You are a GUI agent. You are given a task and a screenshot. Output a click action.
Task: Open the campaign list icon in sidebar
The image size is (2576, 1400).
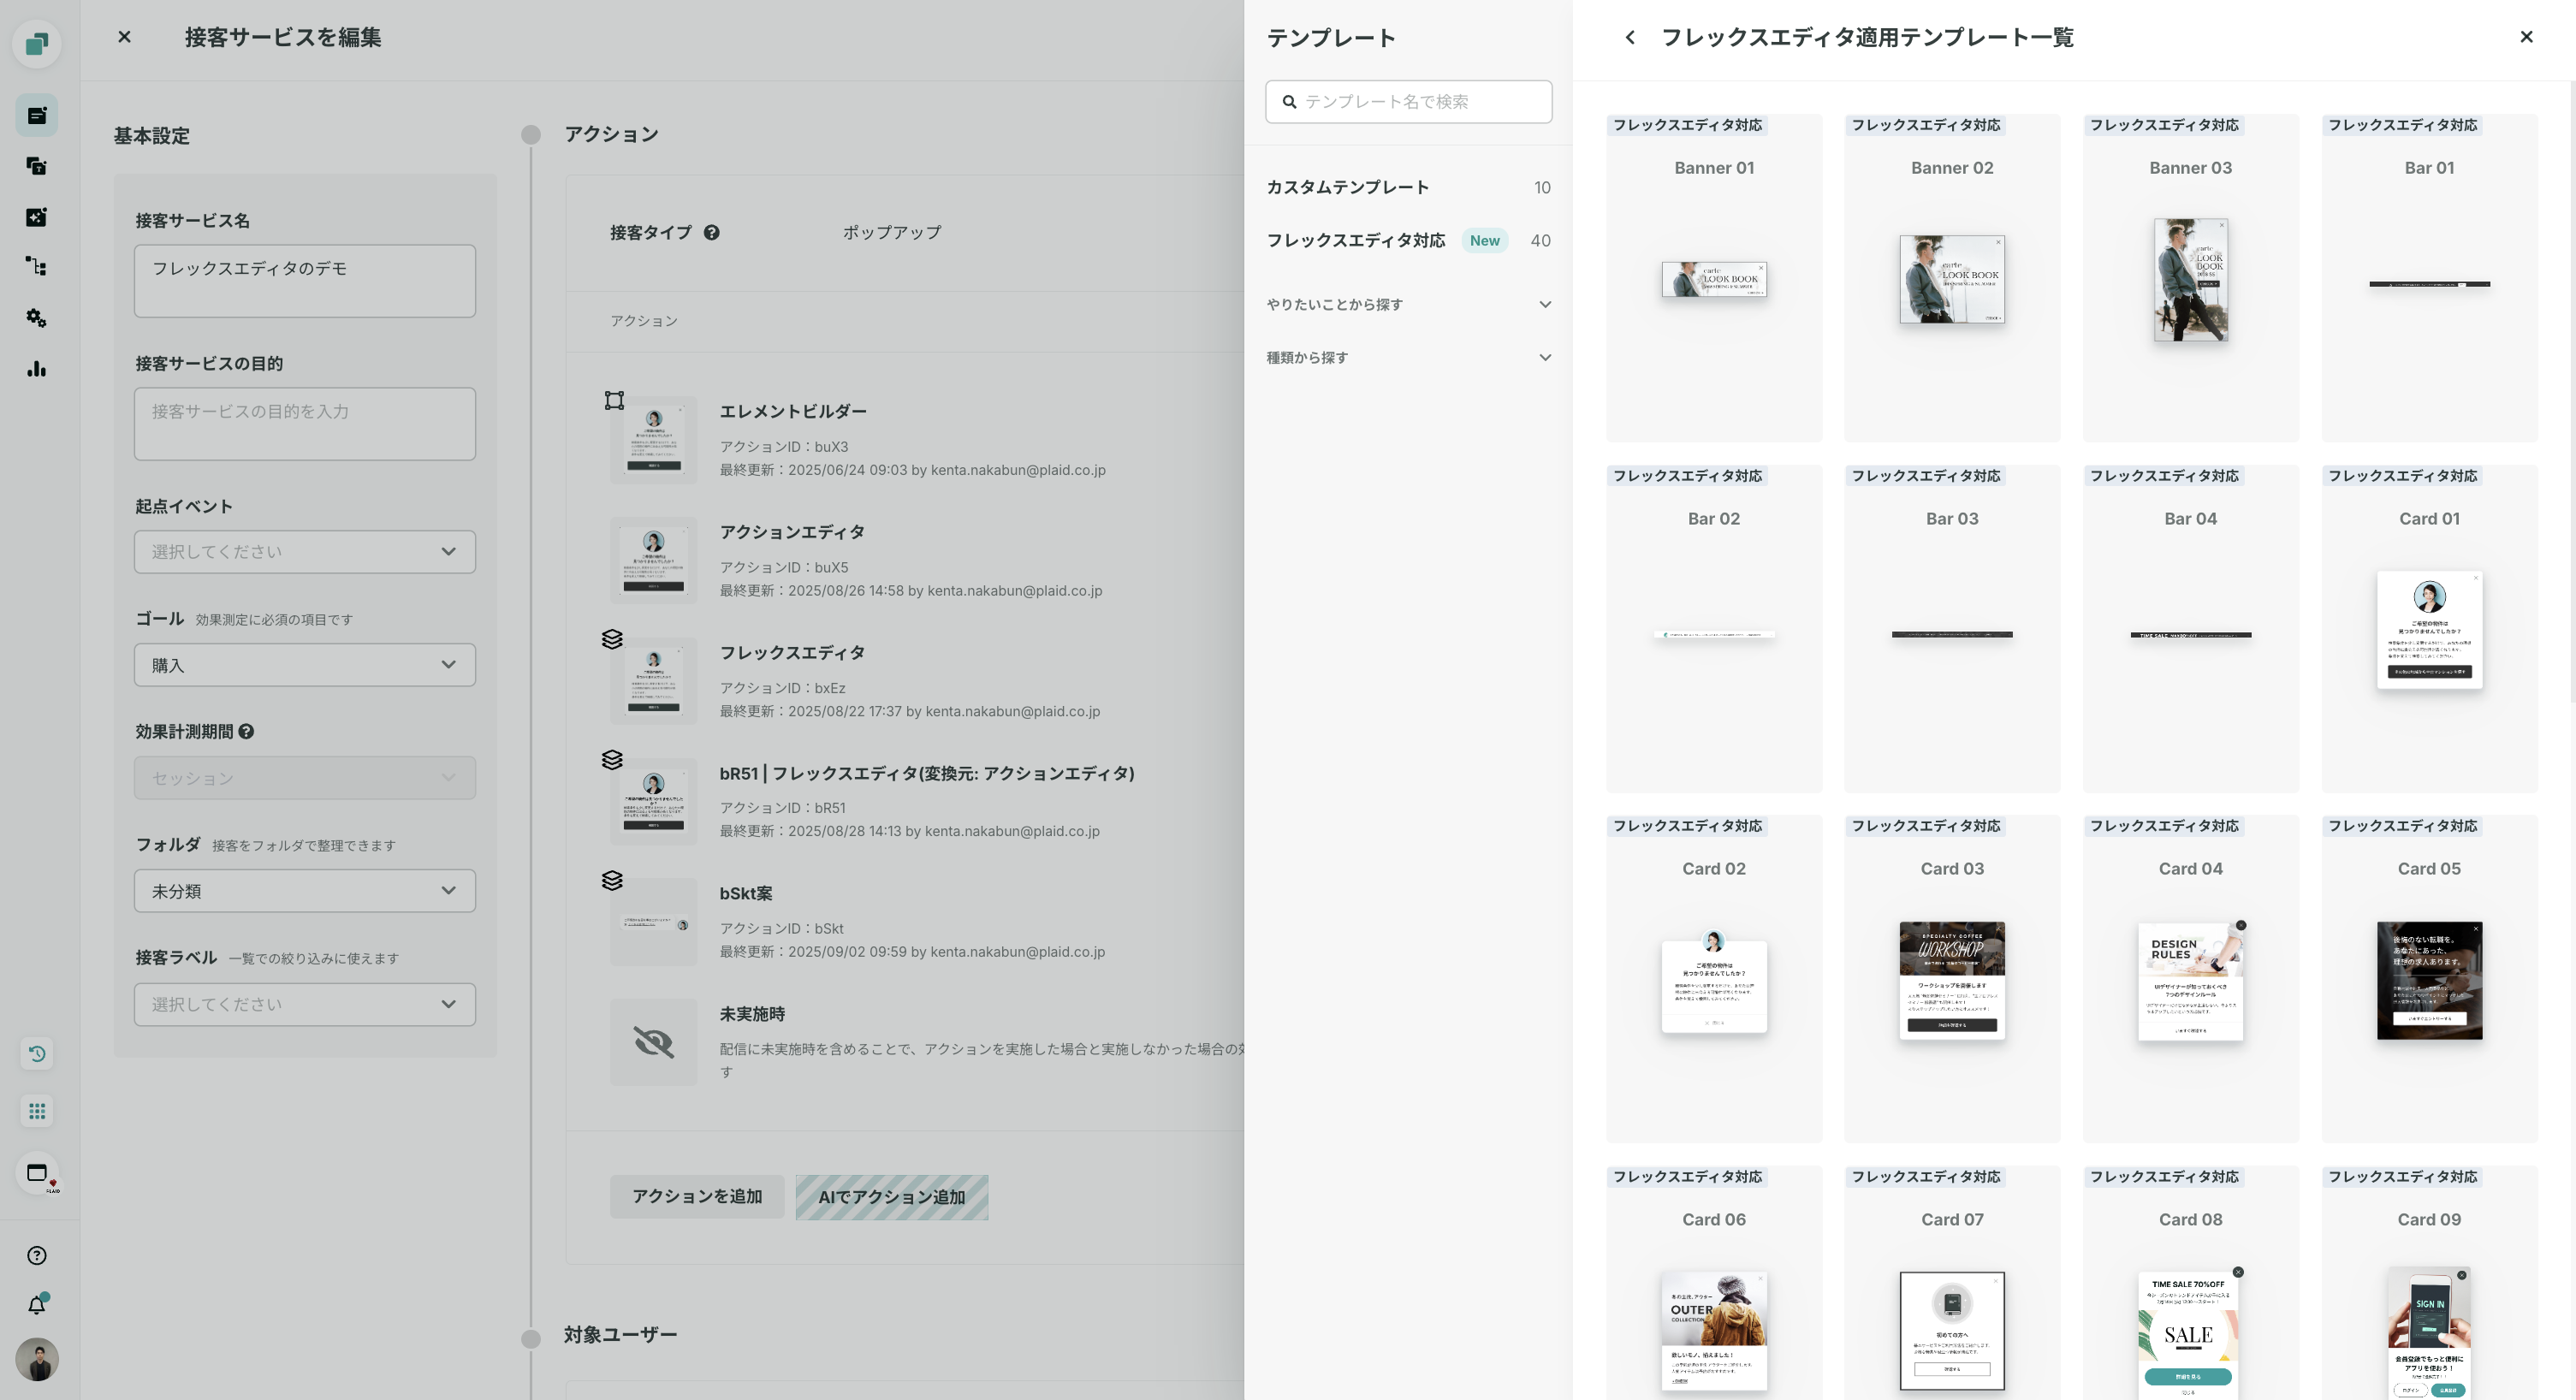[37, 116]
